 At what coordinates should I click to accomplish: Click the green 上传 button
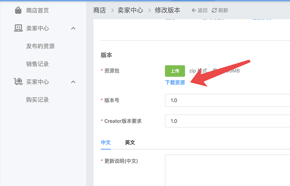click(175, 71)
